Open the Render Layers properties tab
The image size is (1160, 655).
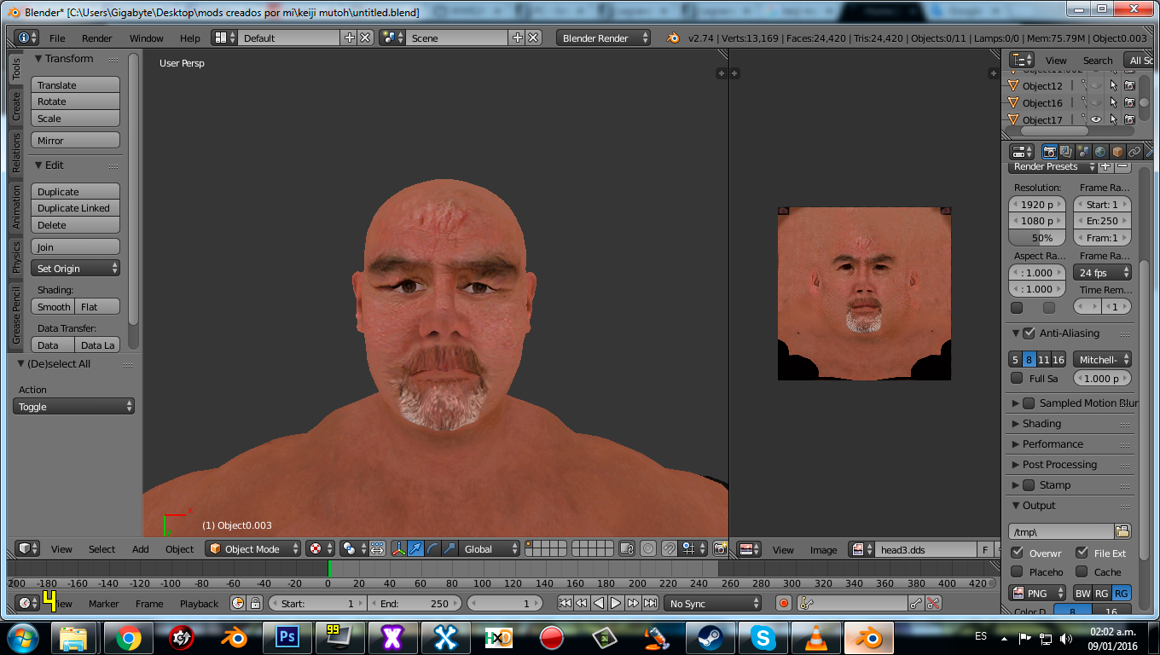point(1066,152)
